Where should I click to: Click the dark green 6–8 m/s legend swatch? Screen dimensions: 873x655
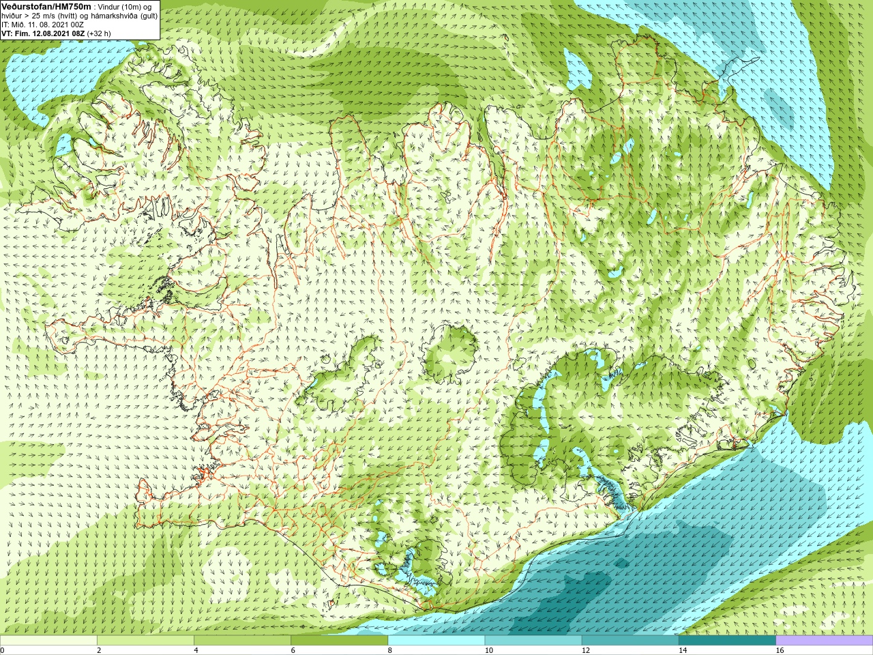[339, 641]
